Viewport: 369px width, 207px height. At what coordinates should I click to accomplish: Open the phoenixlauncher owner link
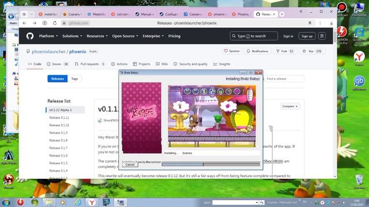pyautogui.click(x=48, y=51)
